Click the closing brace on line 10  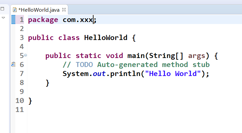point(30,101)
